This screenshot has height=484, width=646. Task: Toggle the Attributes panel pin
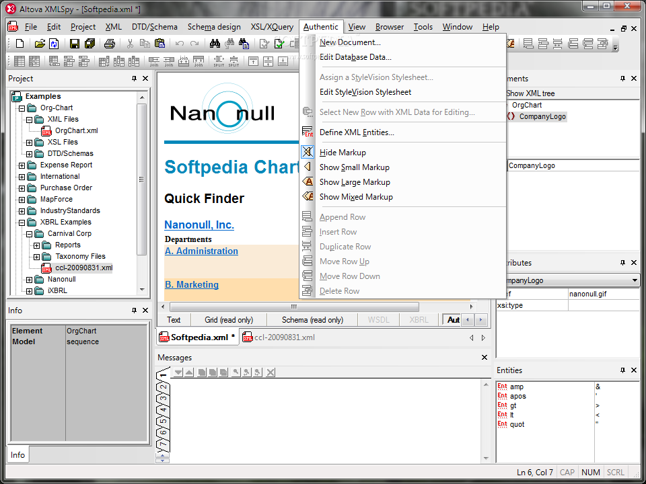tap(622, 263)
